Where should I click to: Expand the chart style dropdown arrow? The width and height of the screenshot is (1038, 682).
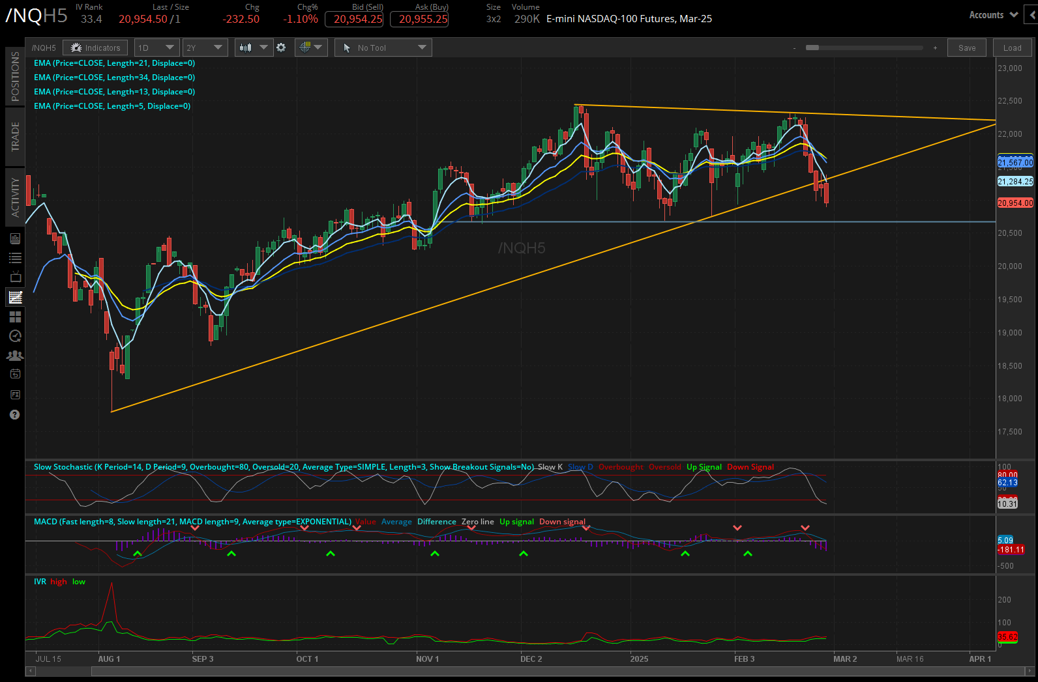[263, 48]
